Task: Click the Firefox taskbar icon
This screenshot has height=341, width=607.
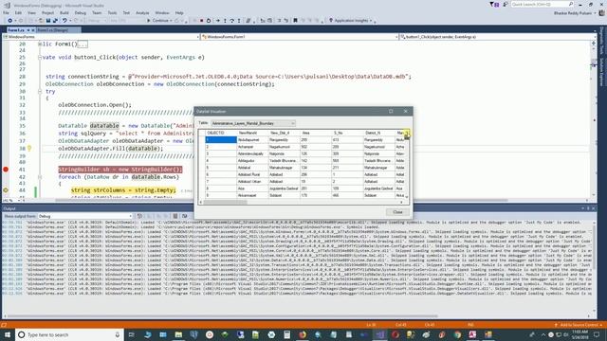Action: (x=303, y=334)
